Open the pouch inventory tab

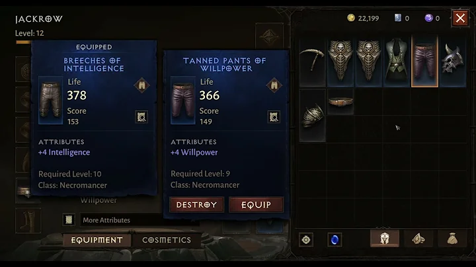(452, 238)
